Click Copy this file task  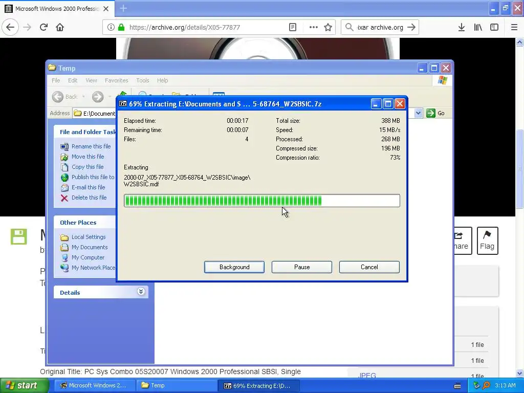tap(82, 167)
